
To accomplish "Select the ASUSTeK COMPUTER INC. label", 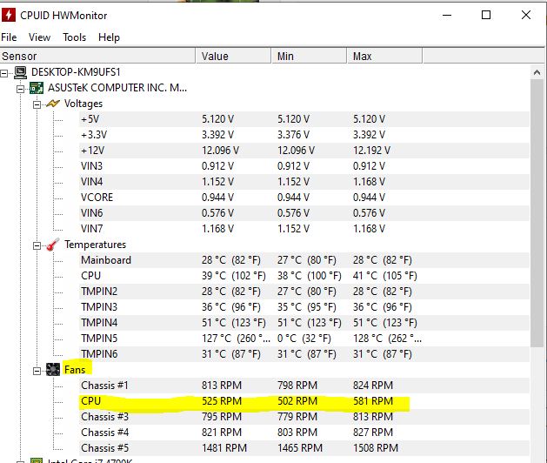I will (117, 88).
